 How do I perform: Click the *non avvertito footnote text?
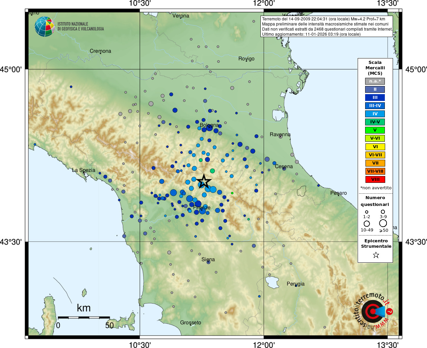376,188
